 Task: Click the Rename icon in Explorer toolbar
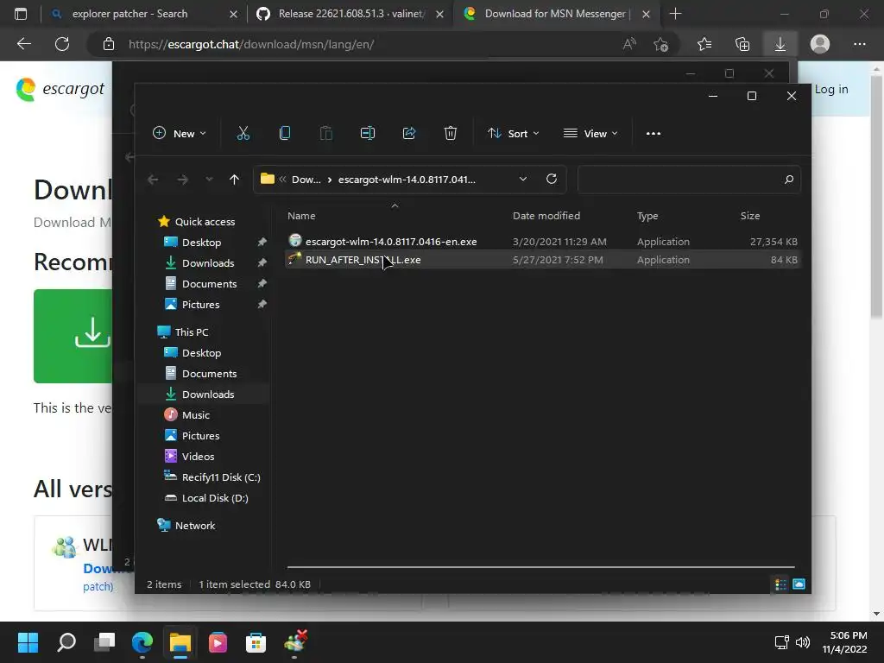(x=368, y=134)
